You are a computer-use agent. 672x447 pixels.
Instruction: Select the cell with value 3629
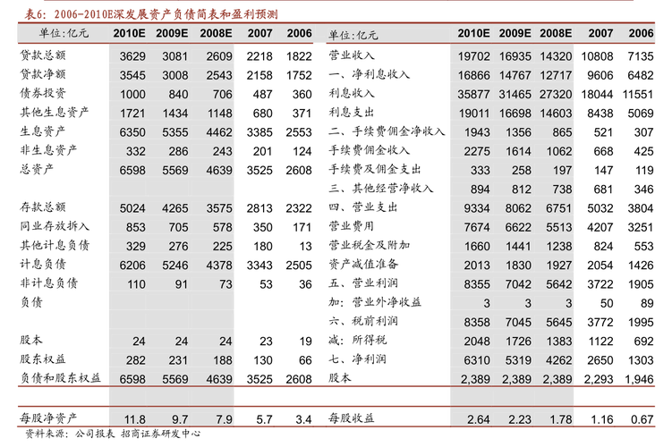tap(132, 56)
